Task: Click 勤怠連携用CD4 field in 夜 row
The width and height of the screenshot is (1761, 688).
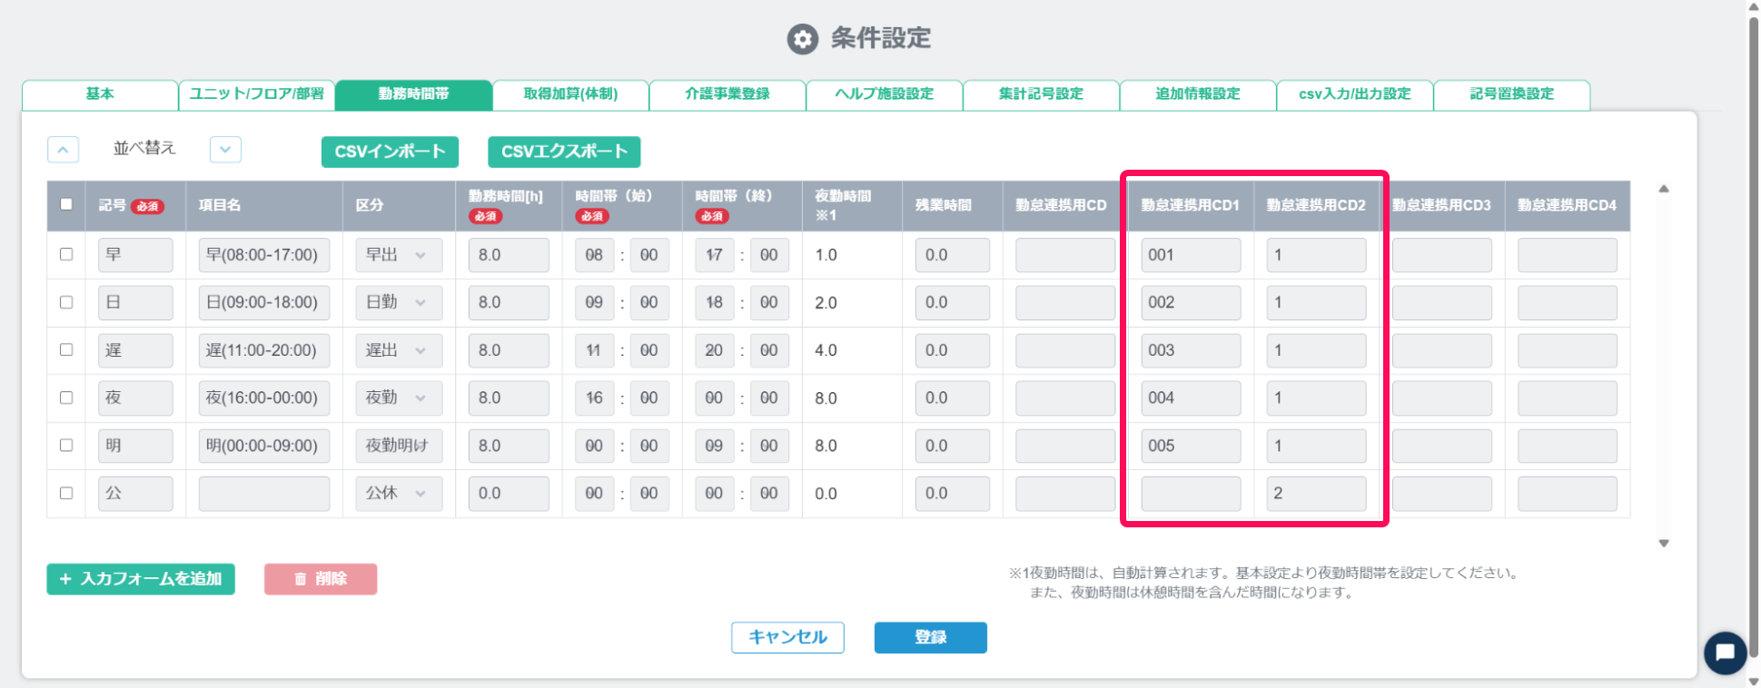Action: click(x=1567, y=398)
